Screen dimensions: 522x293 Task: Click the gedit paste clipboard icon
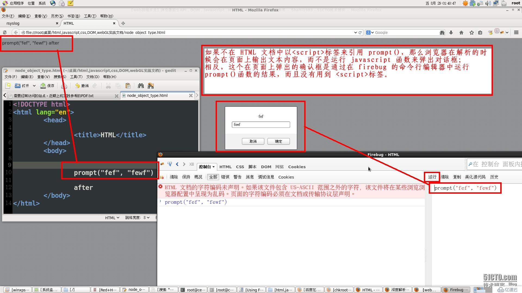point(128,86)
